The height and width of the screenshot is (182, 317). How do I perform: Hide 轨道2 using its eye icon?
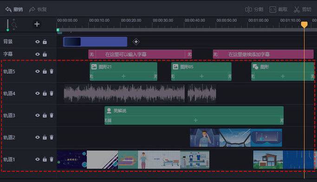click(x=38, y=137)
